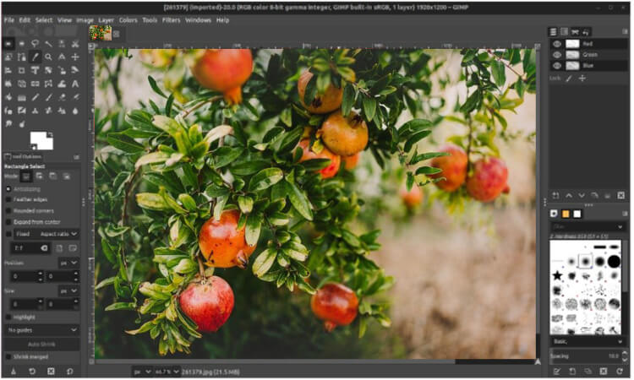Reset tool options to defaults
This screenshot has width=634, height=380.
[70, 371]
